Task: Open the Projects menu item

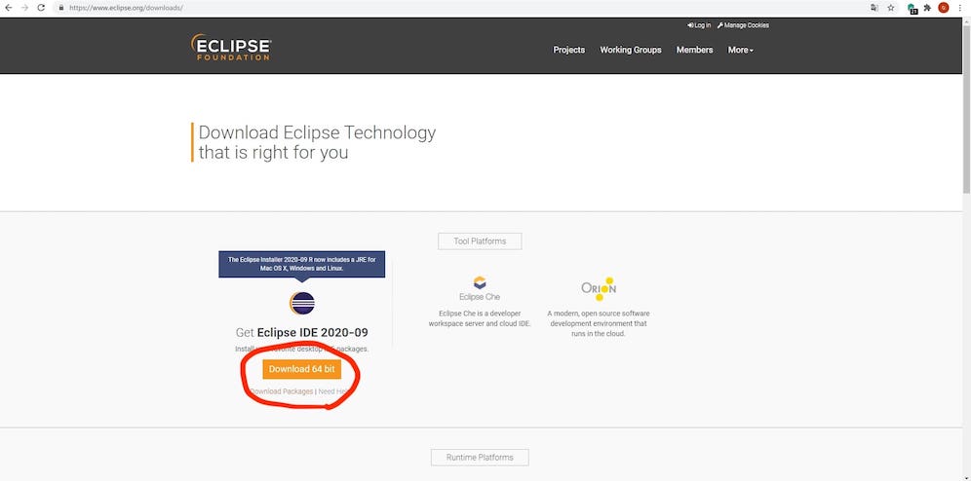Action: 569,50
